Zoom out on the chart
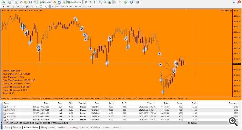Screen dimensions: 242x130 [105, 2]
